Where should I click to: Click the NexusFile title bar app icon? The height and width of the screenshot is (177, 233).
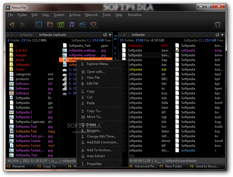click(8, 8)
